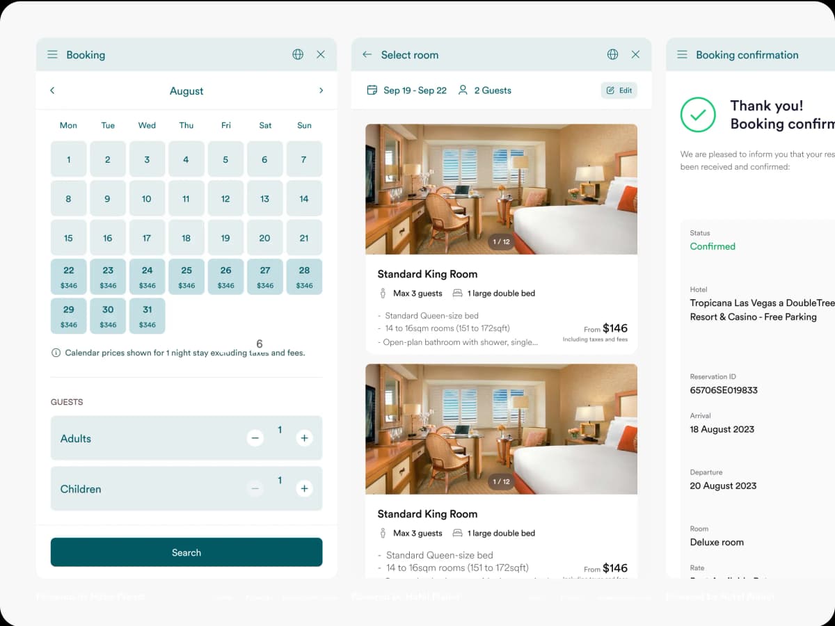The image size is (835, 626).
Task: Decrease Adults count with minus button
Action: 255,438
